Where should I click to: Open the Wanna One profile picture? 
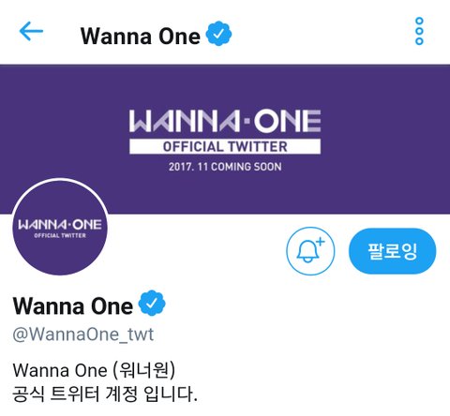(x=60, y=227)
